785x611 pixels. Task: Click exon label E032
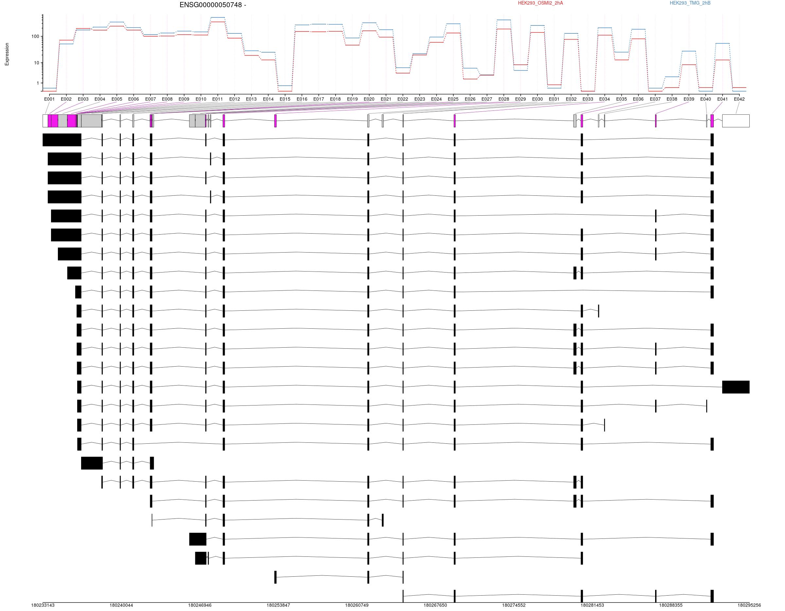click(571, 99)
